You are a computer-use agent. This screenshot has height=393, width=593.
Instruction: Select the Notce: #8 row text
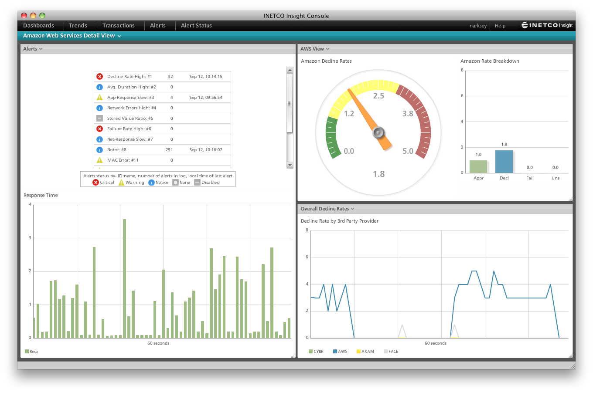point(116,149)
